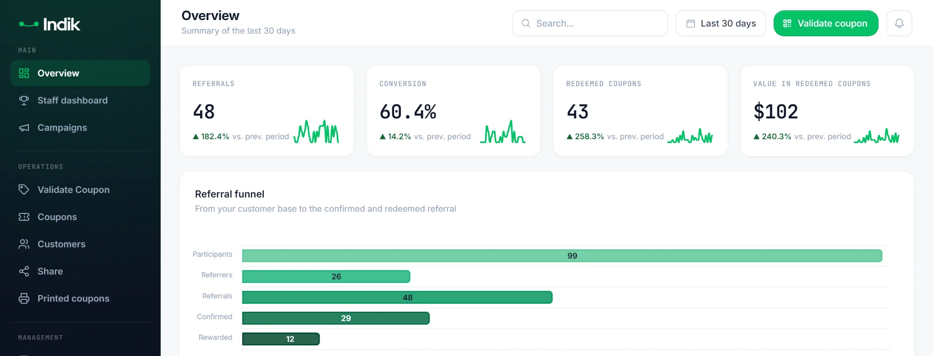Image resolution: width=933 pixels, height=356 pixels.
Task: Click the calendar icon beside Last 30 days
Action: click(690, 23)
